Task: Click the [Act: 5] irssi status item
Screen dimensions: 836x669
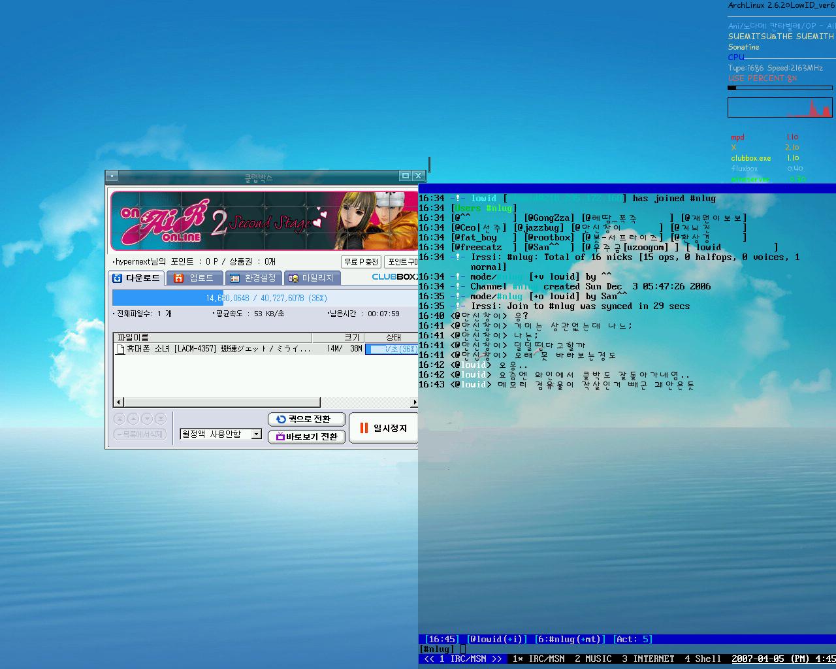Action: 632,639
